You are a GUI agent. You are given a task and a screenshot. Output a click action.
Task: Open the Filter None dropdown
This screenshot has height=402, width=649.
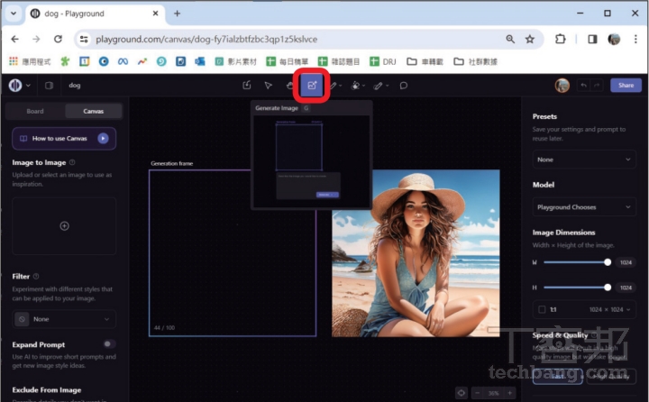64,319
